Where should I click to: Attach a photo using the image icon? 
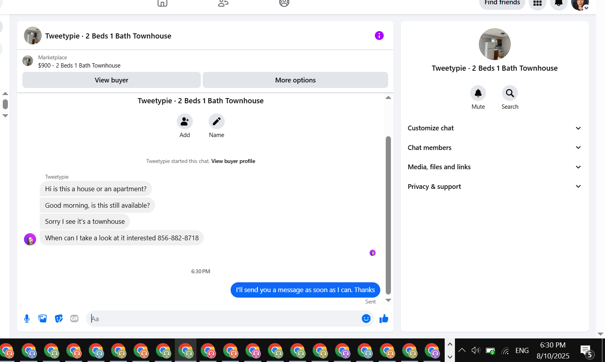pos(43,318)
